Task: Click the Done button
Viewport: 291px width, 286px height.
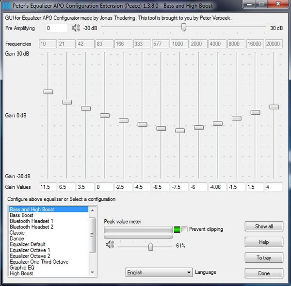Action: (264, 273)
